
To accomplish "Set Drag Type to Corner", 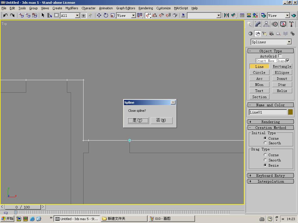I will coord(265,155).
